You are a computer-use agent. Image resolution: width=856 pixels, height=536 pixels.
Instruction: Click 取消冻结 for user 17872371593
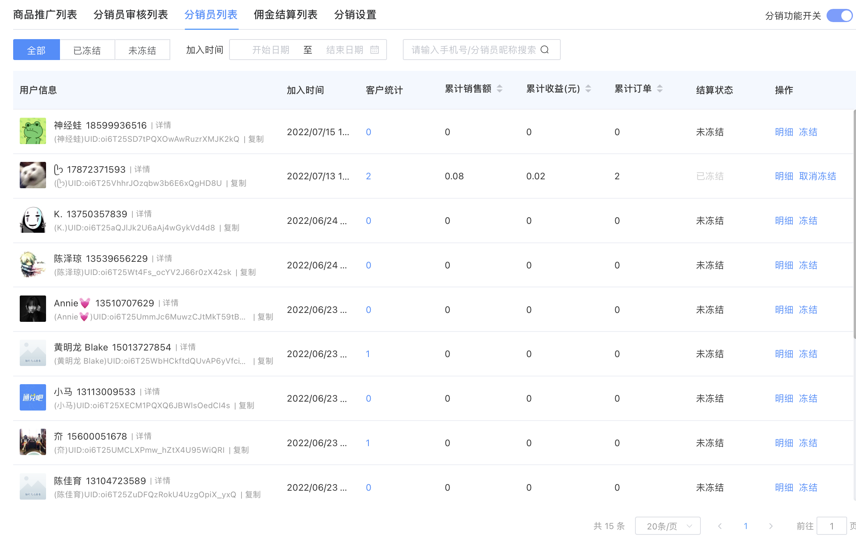coord(817,176)
